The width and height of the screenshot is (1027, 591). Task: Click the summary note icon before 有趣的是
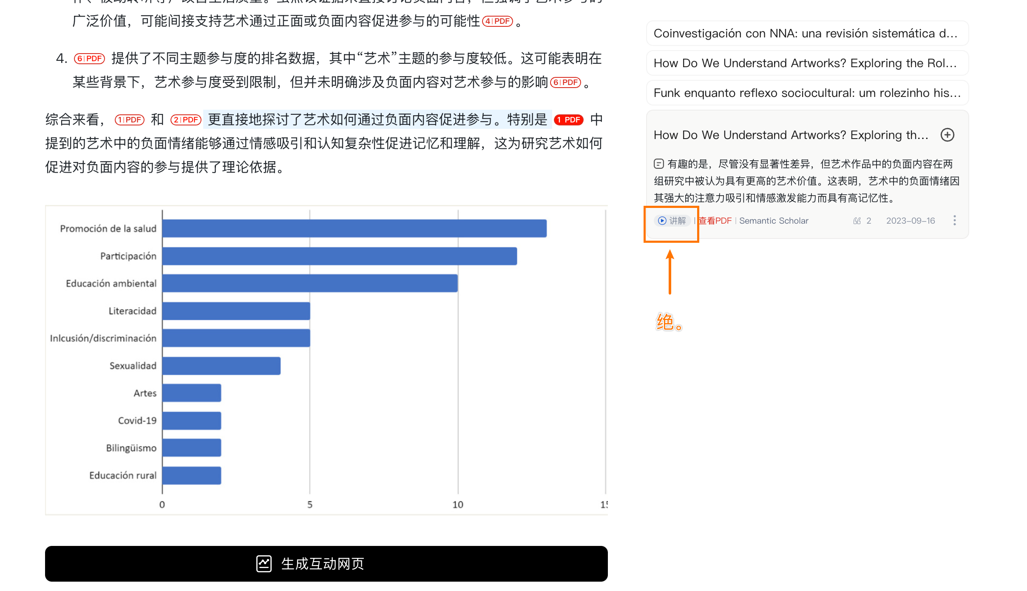coord(658,164)
